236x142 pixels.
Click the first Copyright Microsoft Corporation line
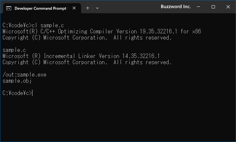point(87,38)
